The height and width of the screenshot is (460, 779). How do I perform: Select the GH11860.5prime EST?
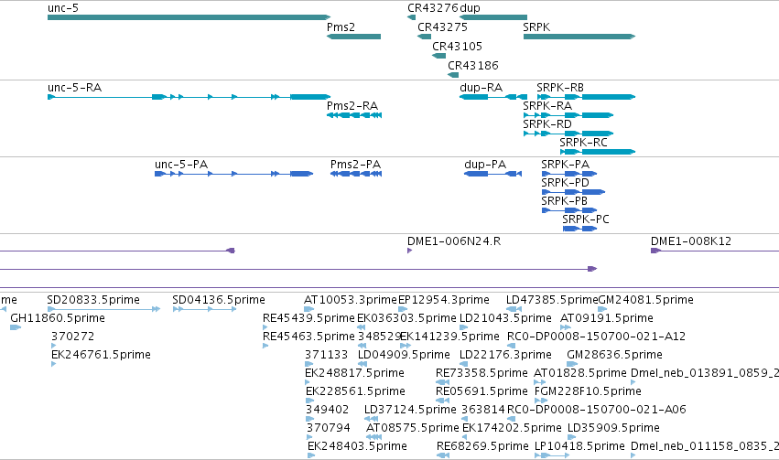pos(16,327)
